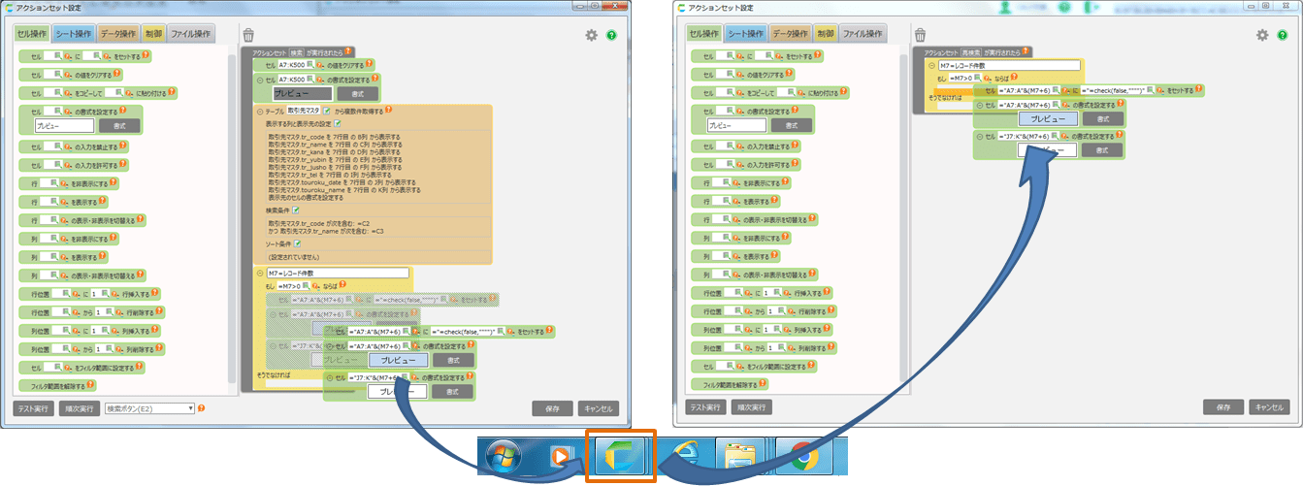Viewport: 1303px width, 486px height.
Task: Open settings gear in left window
Action: pos(591,35)
